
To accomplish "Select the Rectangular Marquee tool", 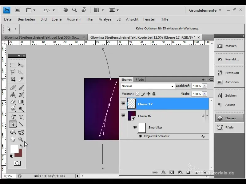I will click(13, 65).
